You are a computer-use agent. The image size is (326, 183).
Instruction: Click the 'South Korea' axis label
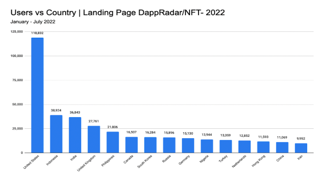pyautogui.click(x=145, y=161)
